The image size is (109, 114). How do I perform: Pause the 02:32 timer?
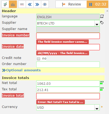click(97, 4)
